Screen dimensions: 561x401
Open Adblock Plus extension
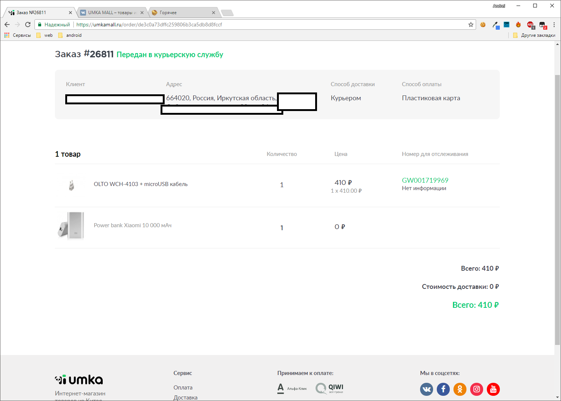531,25
